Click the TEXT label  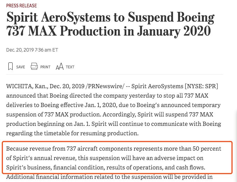70,67
